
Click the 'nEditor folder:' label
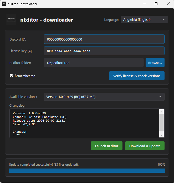click(20, 63)
